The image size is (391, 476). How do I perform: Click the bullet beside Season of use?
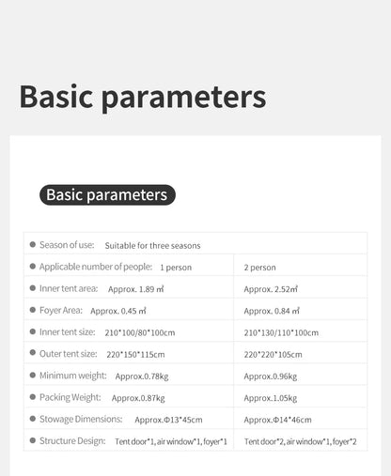click(x=33, y=244)
